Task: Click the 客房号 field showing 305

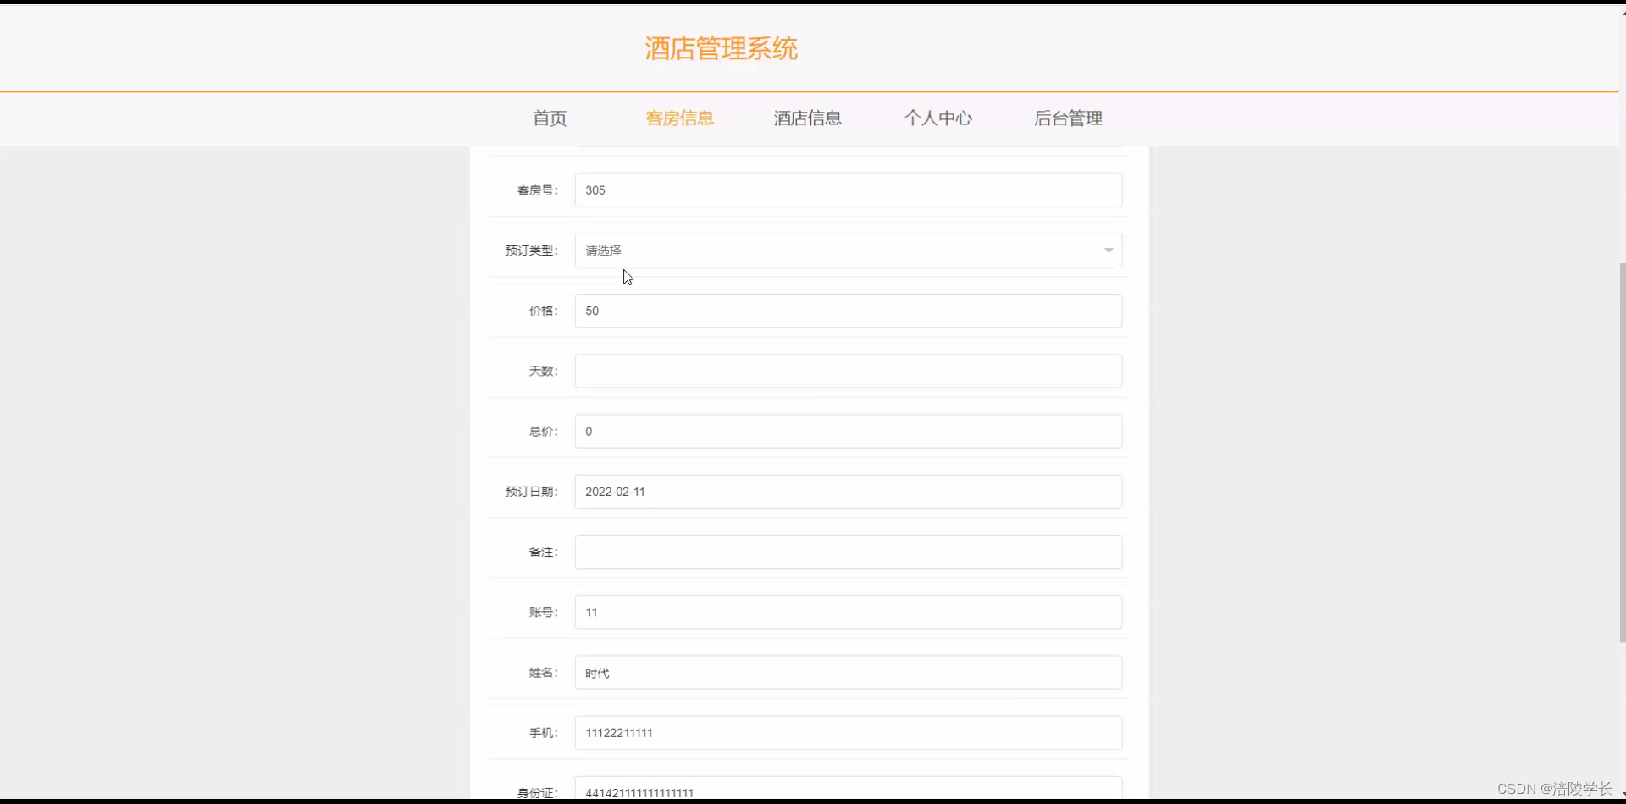Action: pyautogui.click(x=847, y=190)
